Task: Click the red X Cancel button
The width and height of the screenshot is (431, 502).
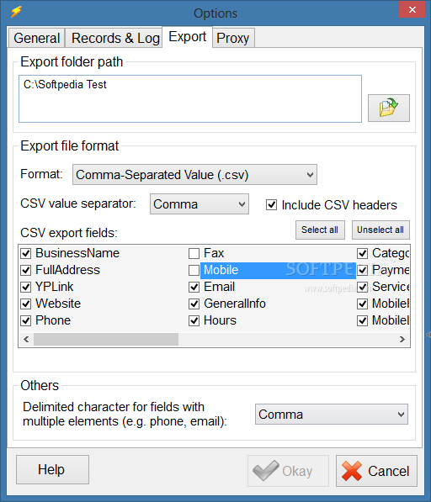Action: point(376,471)
